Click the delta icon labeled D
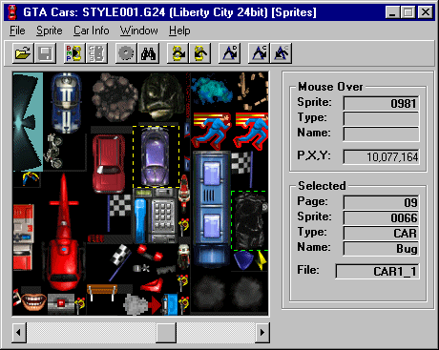Image resolution: width=439 pixels, height=350 pixels. tap(229, 53)
